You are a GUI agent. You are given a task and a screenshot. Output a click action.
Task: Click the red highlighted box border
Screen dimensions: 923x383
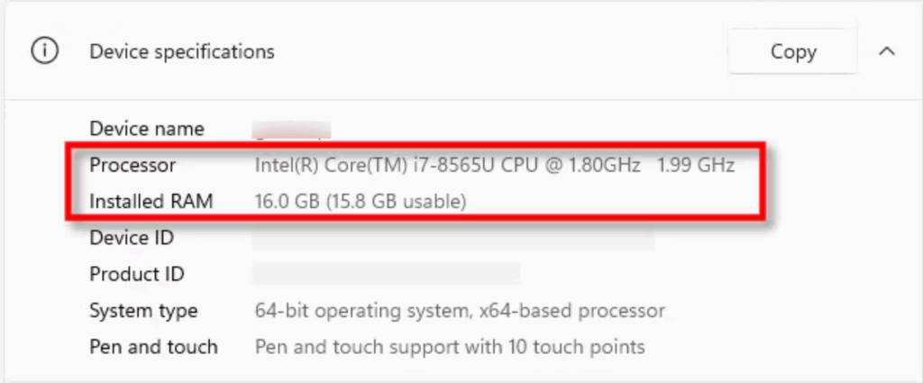[415, 145]
